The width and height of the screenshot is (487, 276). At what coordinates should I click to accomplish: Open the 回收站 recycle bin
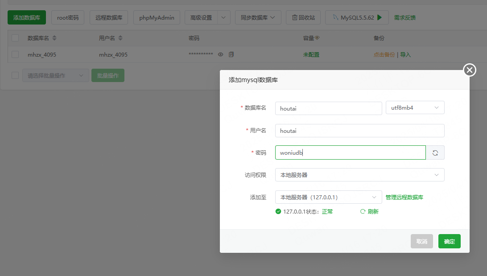tap(303, 17)
